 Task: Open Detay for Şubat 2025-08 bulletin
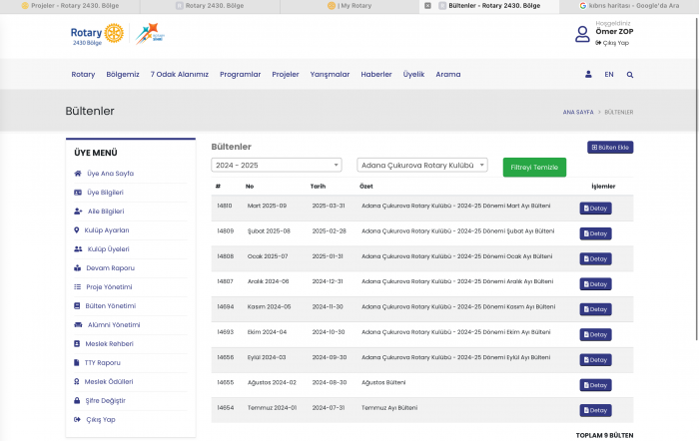point(595,233)
